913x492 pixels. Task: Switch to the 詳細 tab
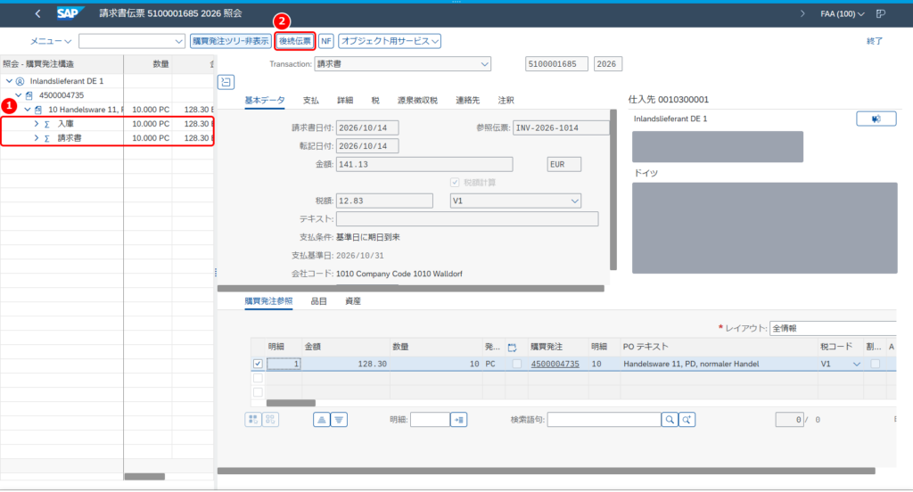[345, 100]
